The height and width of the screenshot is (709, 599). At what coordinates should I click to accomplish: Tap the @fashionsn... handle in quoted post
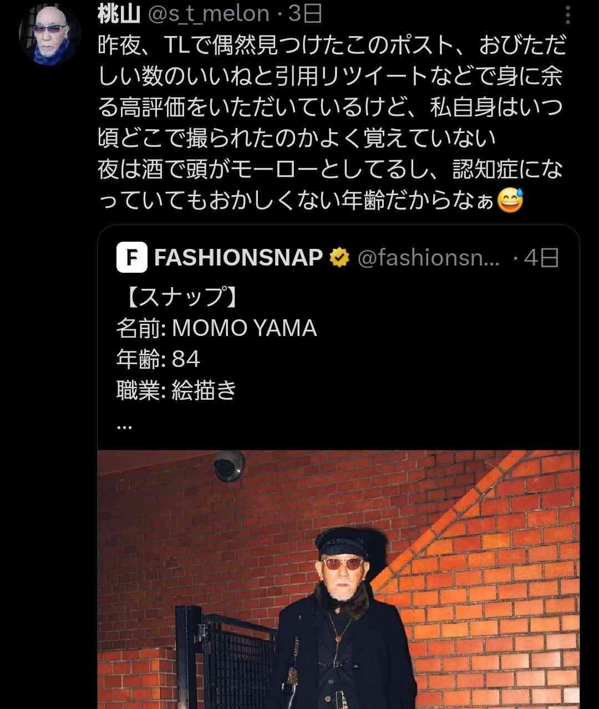point(429,258)
